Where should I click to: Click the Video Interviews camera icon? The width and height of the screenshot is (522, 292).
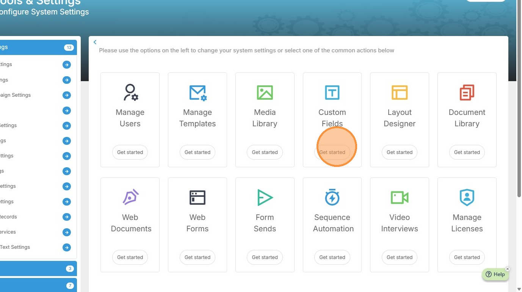tap(399, 197)
